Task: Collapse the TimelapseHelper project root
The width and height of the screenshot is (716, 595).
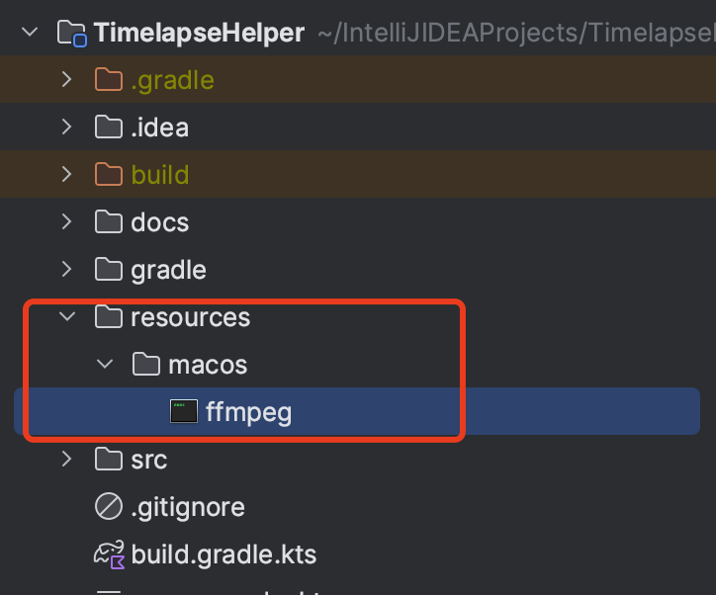Action: tap(30, 33)
